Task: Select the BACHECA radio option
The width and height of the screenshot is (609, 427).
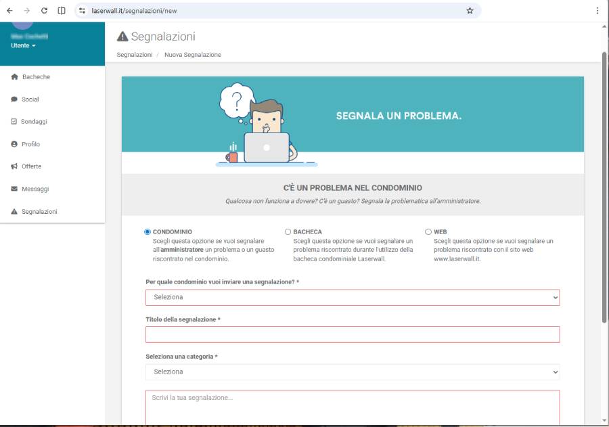Action: 288,231
